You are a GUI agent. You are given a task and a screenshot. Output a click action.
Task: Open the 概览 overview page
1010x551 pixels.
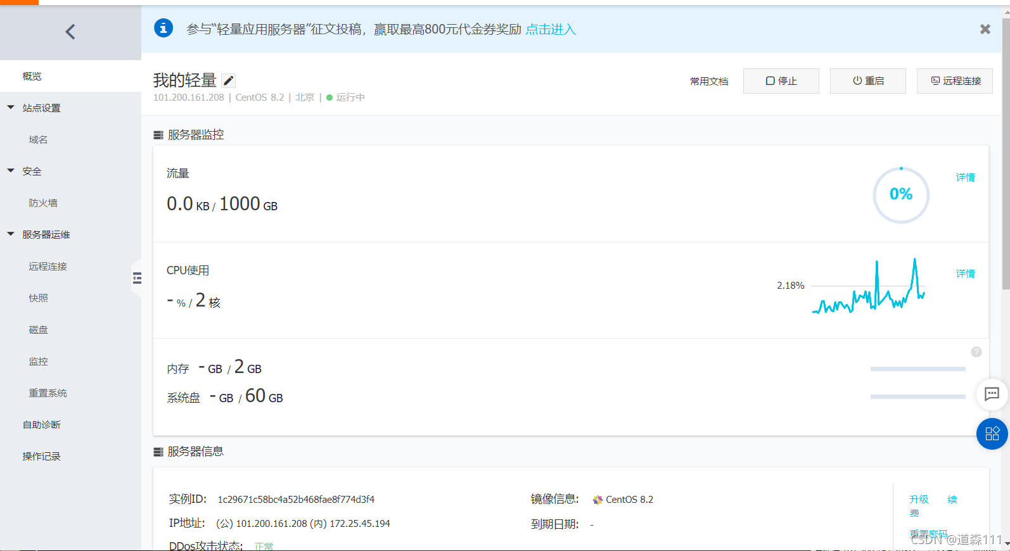[70, 76]
